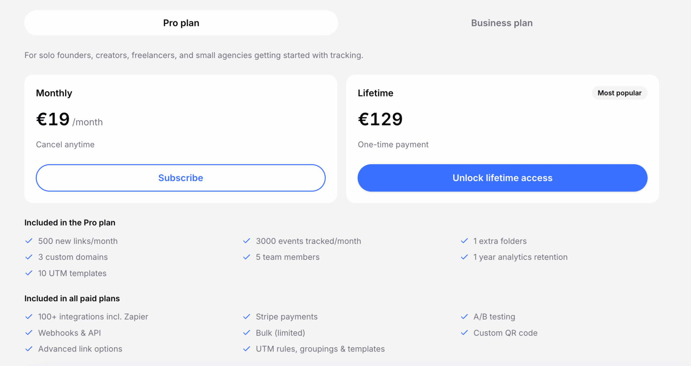This screenshot has height=366, width=691.
Task: Click checkmark beside 100+ integrations incl. Zapier
Action: pos(29,317)
